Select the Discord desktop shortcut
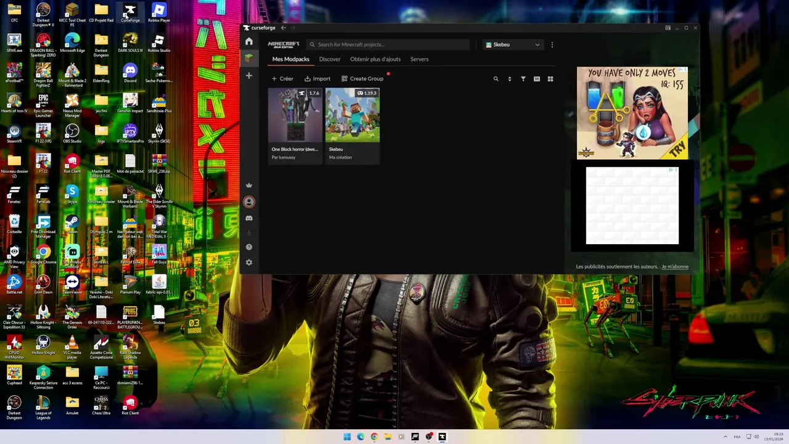 130,73
